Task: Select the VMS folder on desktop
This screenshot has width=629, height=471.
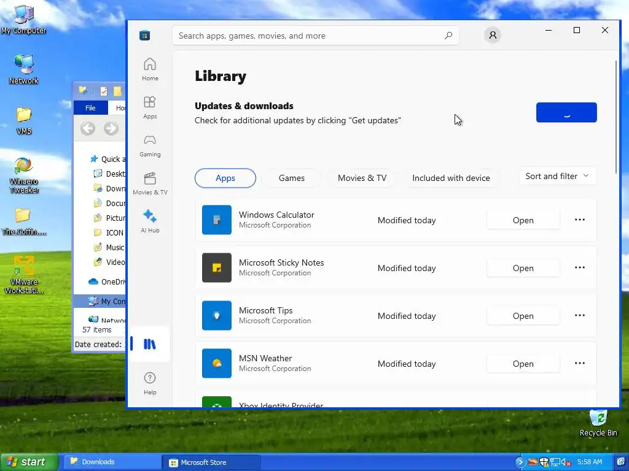Action: coord(24,121)
